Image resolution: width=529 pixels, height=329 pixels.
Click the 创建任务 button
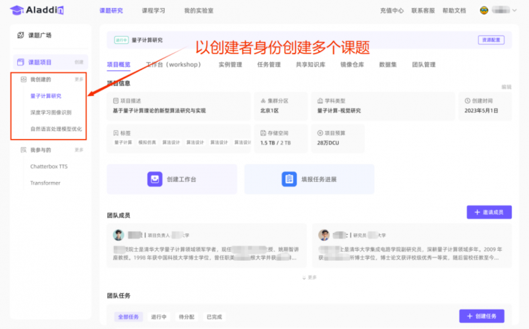pyautogui.click(x=481, y=316)
